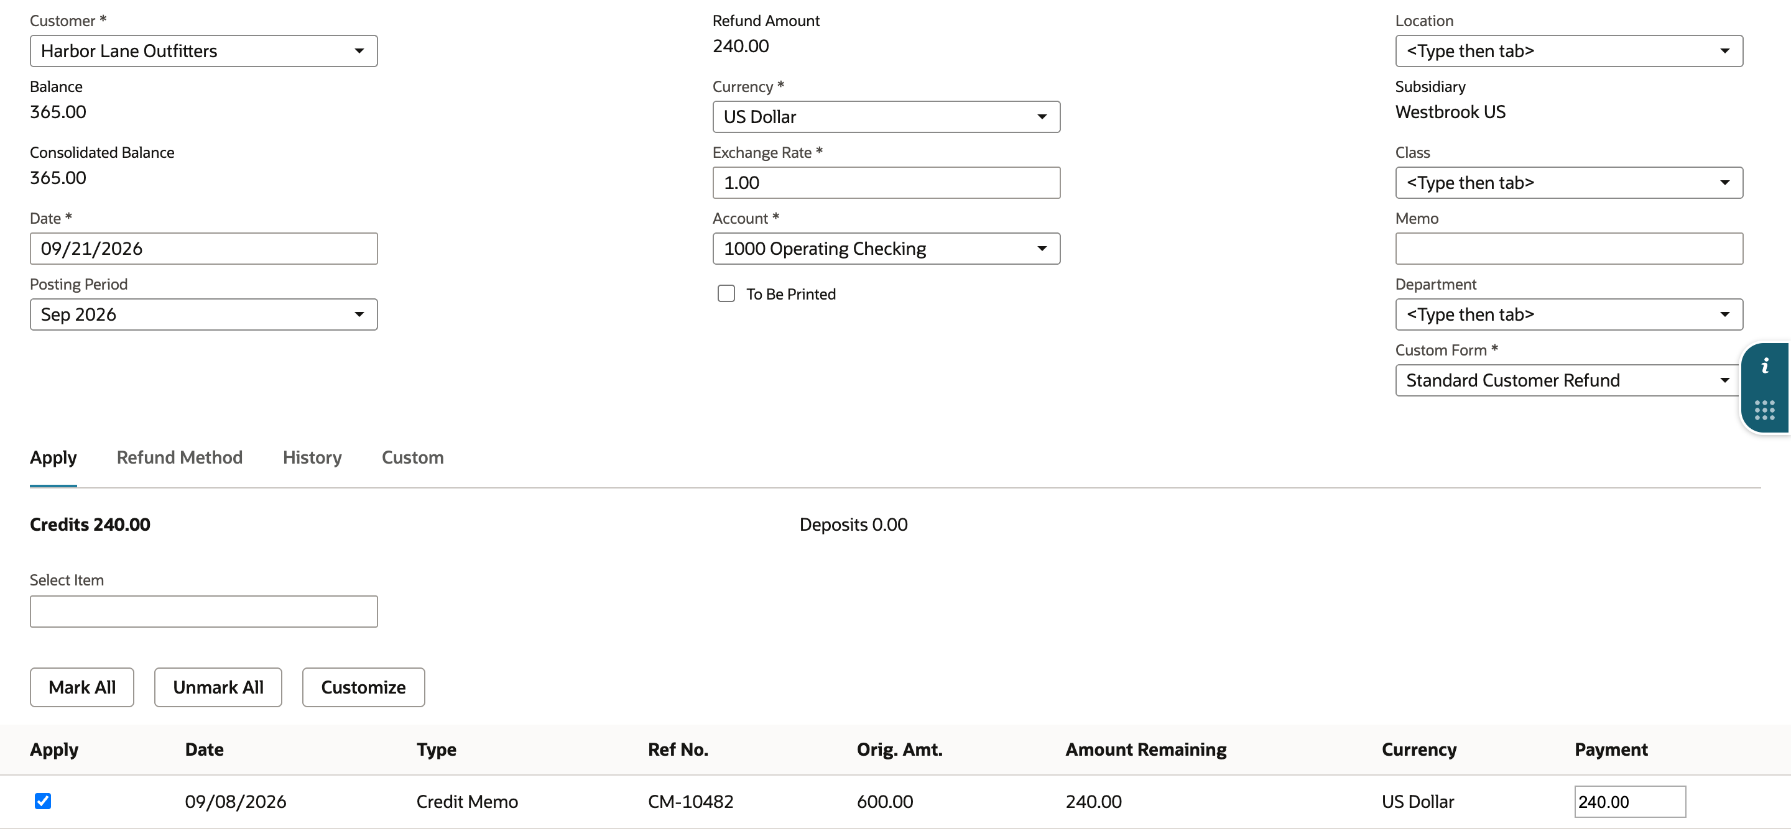1791x839 pixels.
Task: Click the Consolidated Balance value 365.00
Action: (x=58, y=178)
